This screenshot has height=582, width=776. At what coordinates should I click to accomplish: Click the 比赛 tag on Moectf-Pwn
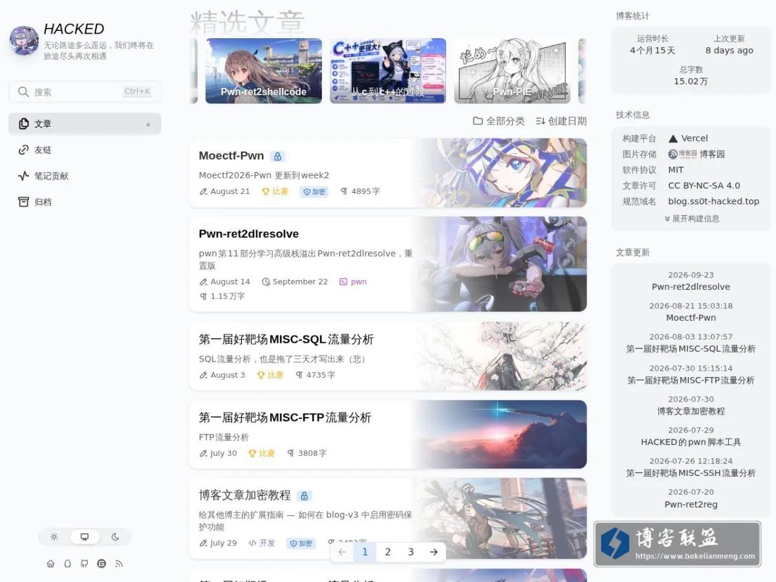tap(275, 191)
